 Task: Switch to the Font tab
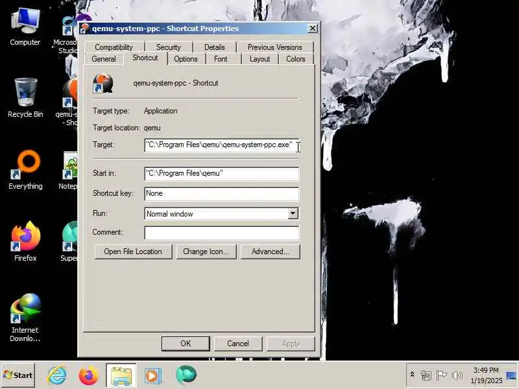pos(221,59)
